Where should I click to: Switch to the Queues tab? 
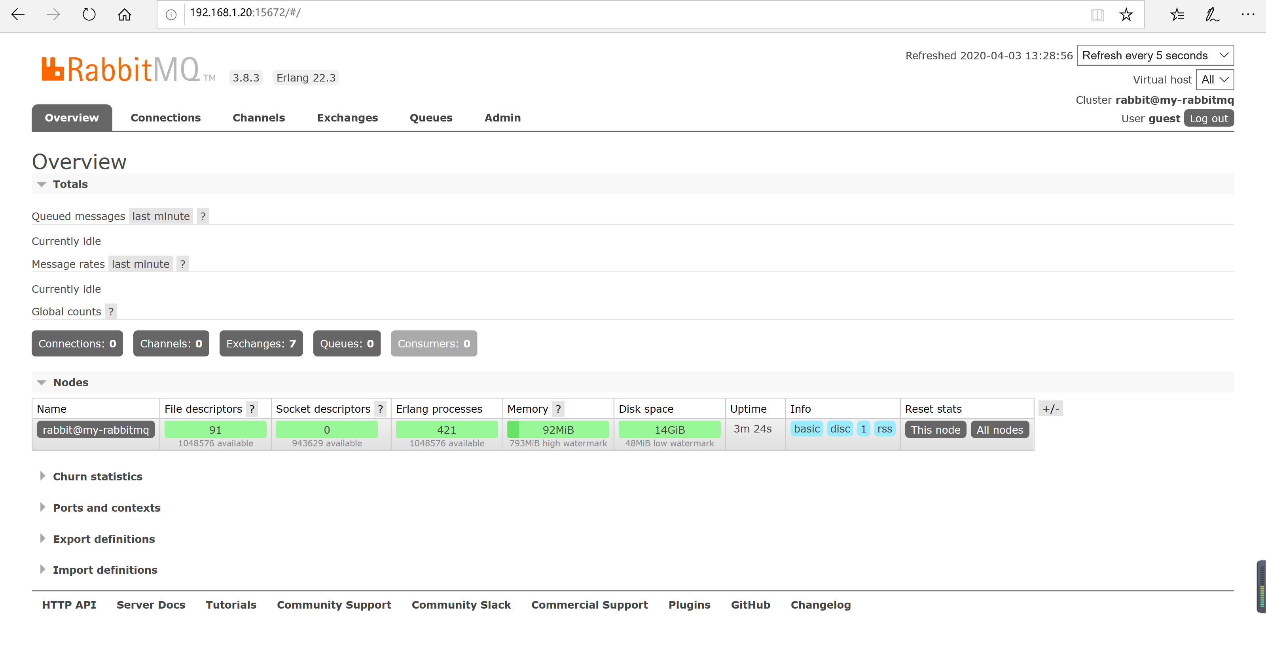coord(430,118)
